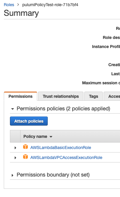Viewport: 120px width, 197px height.
Task: Expand the AWSLambdaBasicExecutionRole policy row arrow
Action: pyautogui.click(x=15, y=148)
